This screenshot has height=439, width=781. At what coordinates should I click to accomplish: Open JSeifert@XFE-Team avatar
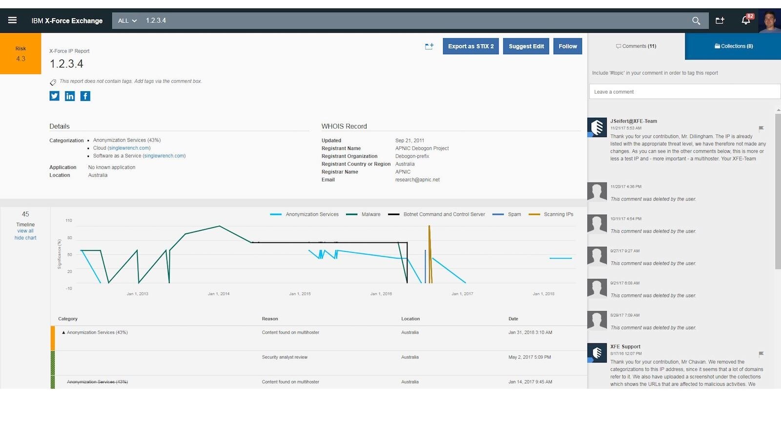click(x=596, y=127)
